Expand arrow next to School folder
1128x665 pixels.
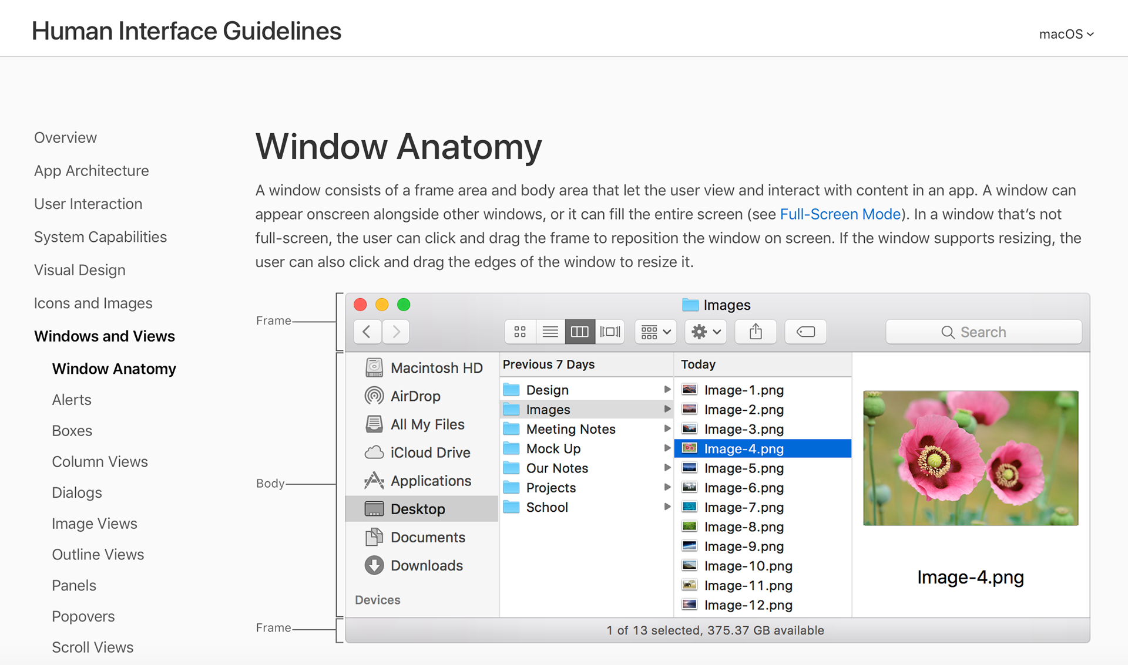tap(667, 507)
